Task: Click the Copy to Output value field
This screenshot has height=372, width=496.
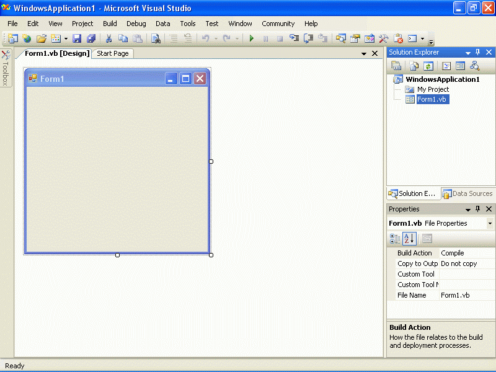Action: pos(467,263)
